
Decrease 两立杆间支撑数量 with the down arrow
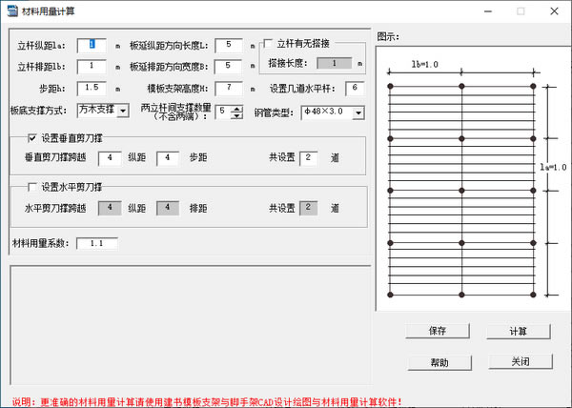click(x=236, y=116)
